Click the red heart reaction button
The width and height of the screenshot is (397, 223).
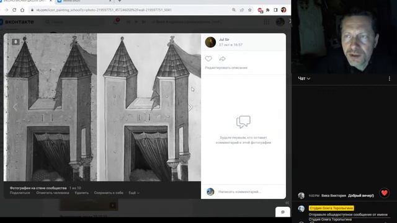point(385,193)
